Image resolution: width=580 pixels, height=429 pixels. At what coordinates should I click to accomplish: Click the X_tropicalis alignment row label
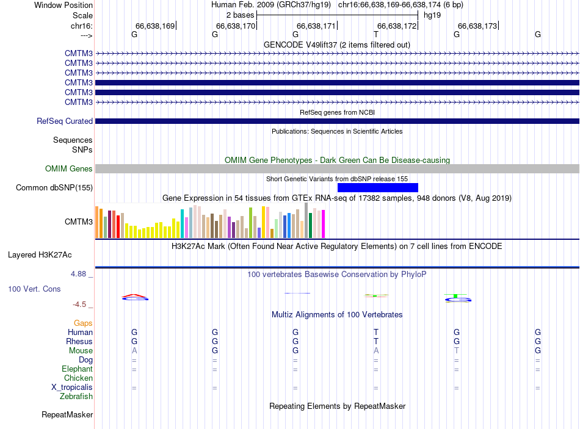coord(72,388)
